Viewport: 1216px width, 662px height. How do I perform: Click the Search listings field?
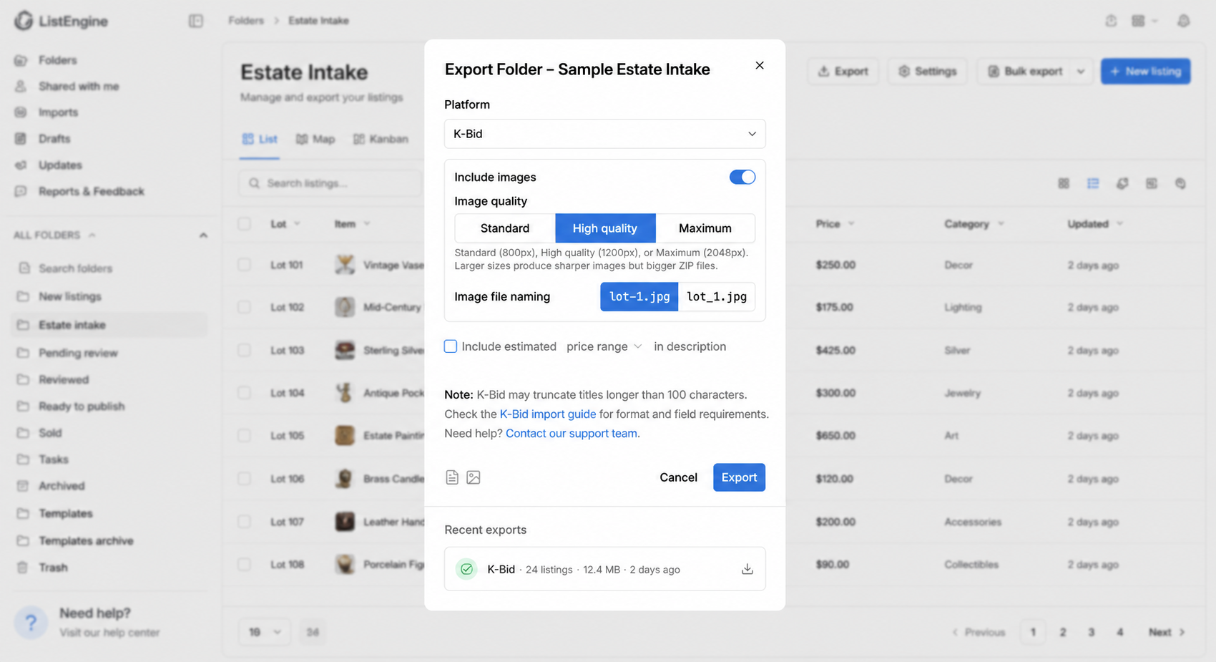pyautogui.click(x=330, y=183)
